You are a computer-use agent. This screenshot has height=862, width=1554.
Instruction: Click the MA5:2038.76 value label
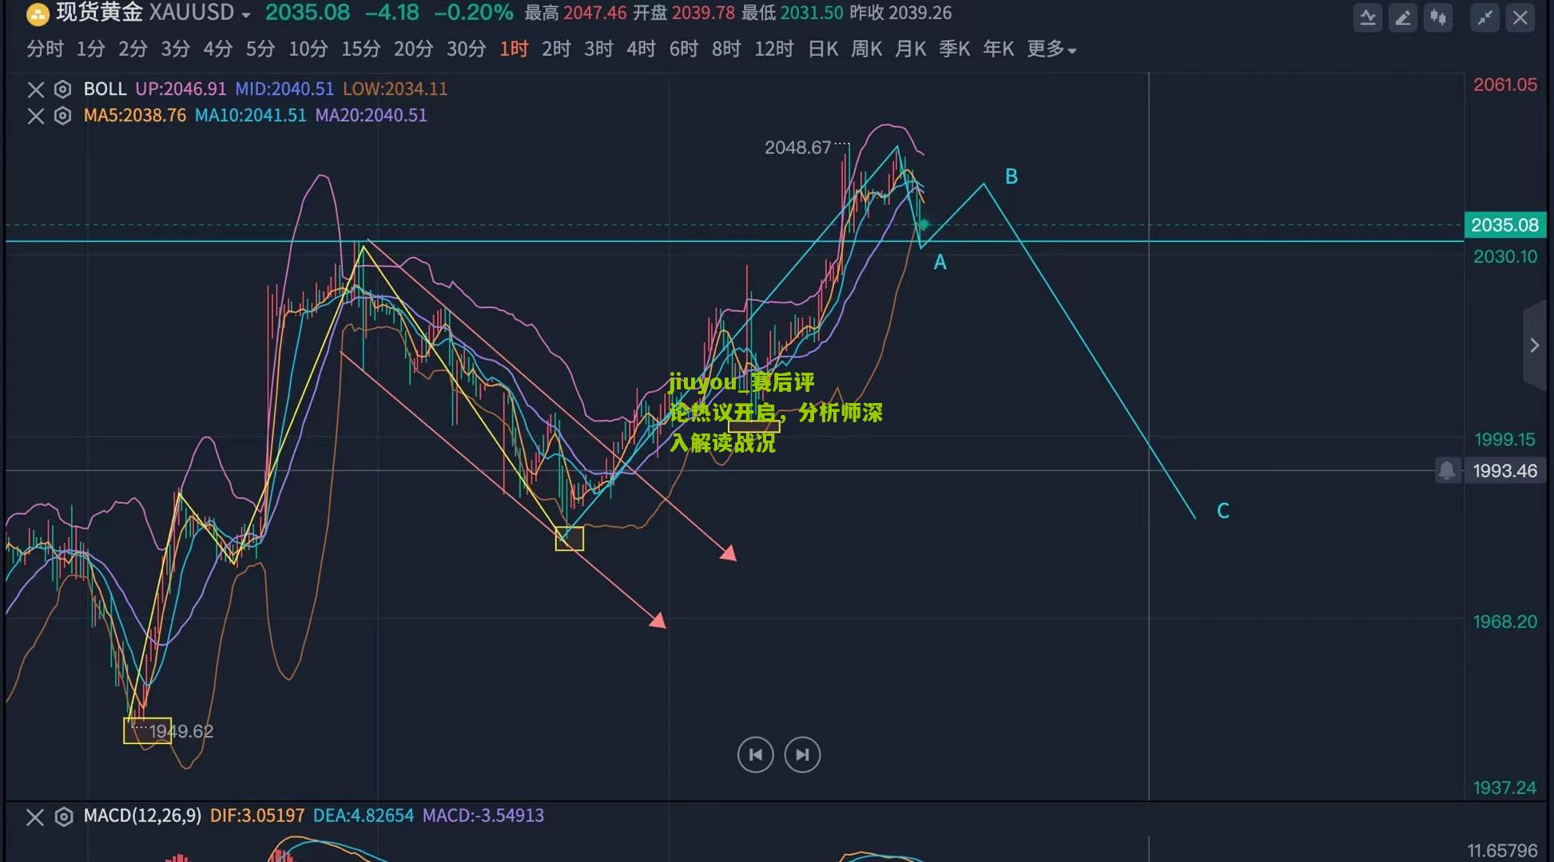(134, 116)
